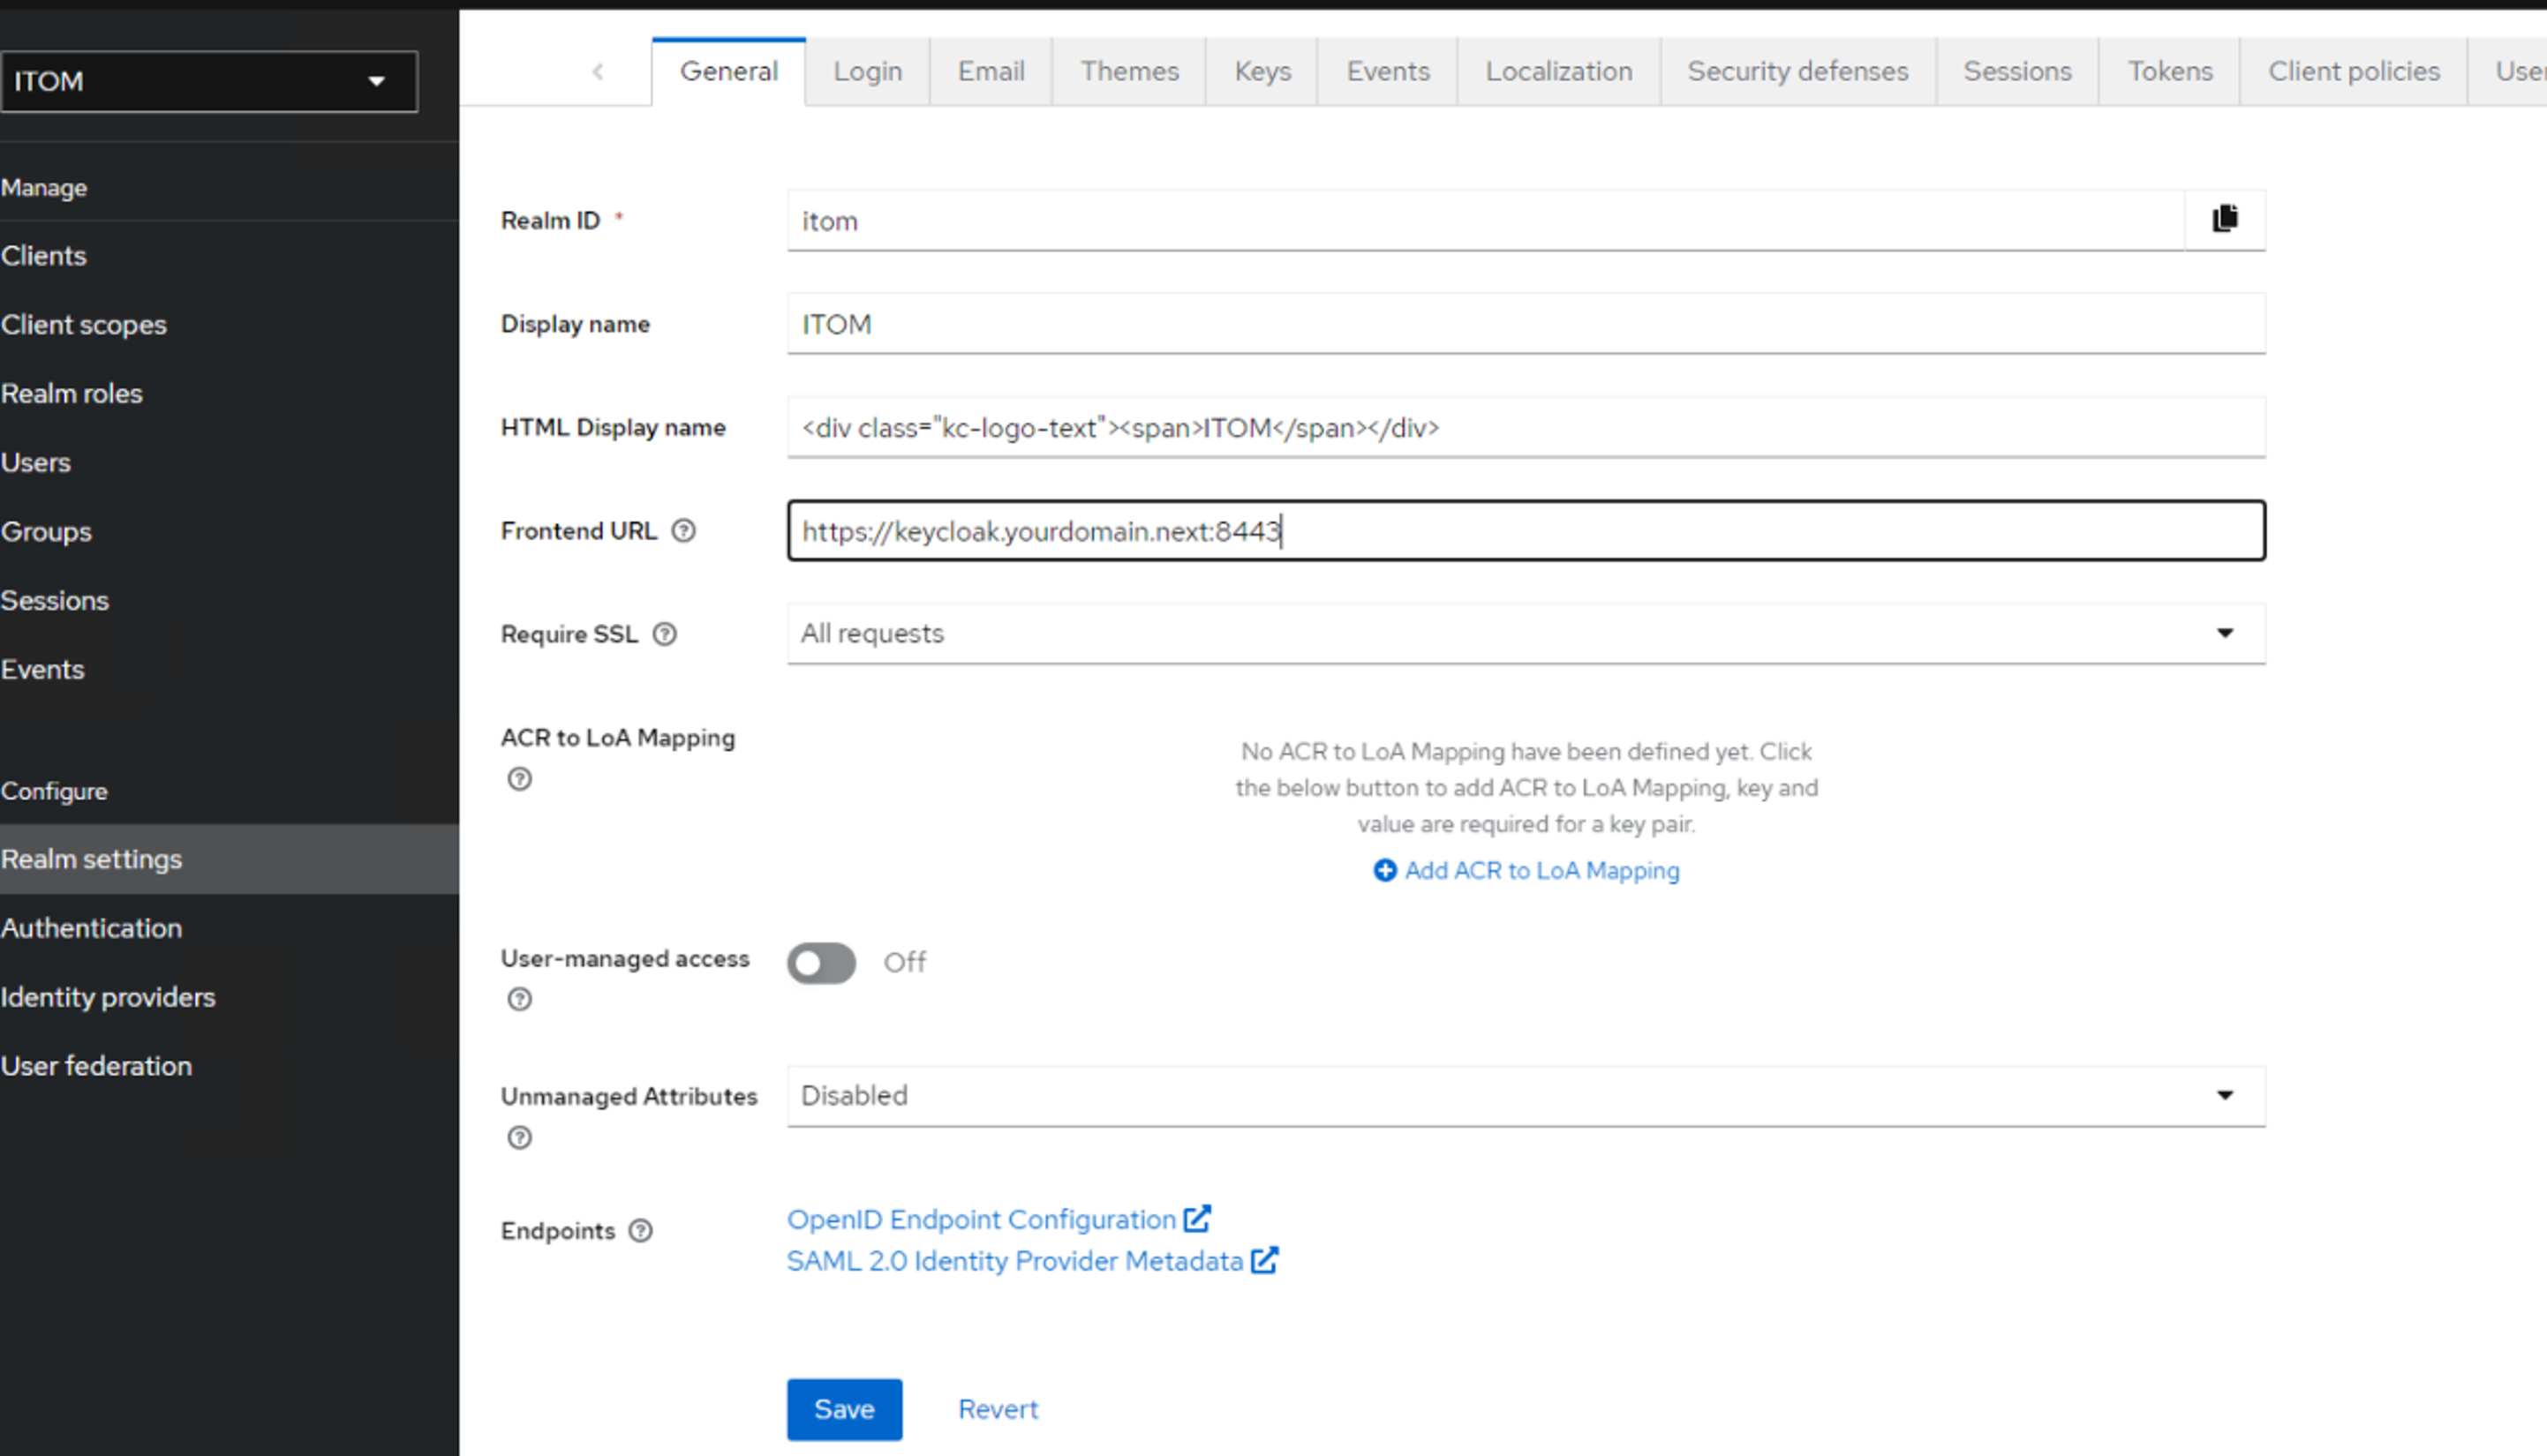Switch to the Security defenses tab

[1797, 71]
